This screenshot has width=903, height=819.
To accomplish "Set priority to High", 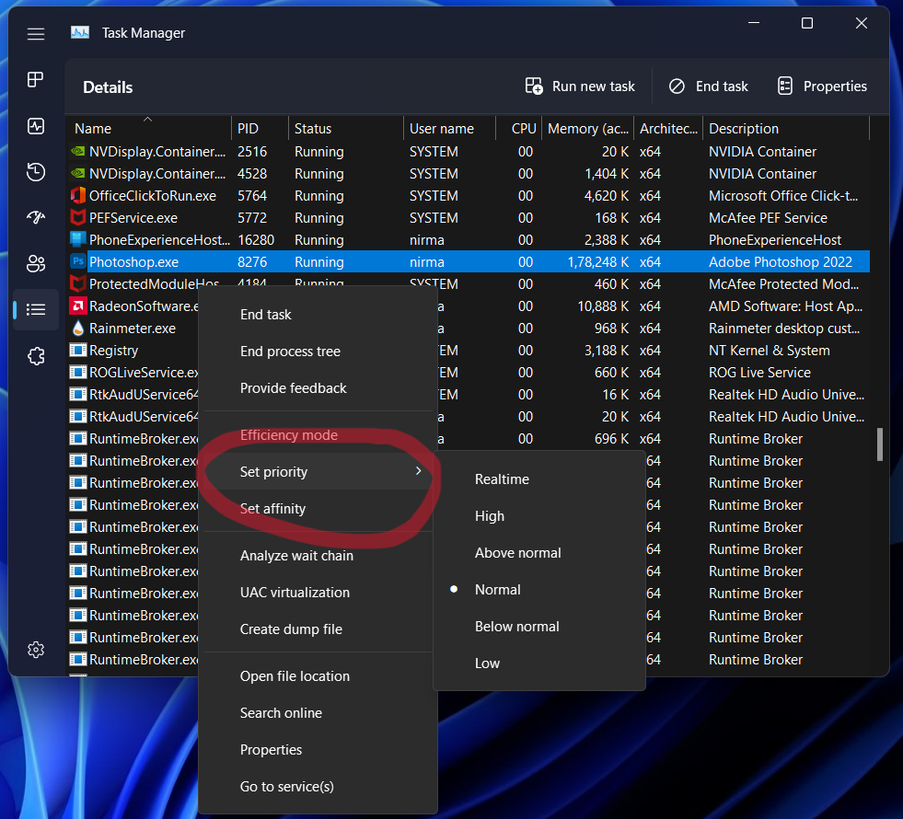I will click(539, 515).
